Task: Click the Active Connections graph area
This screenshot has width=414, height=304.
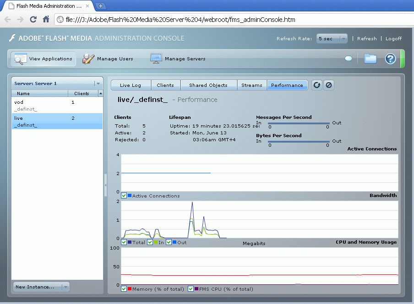Action: (x=260, y=173)
